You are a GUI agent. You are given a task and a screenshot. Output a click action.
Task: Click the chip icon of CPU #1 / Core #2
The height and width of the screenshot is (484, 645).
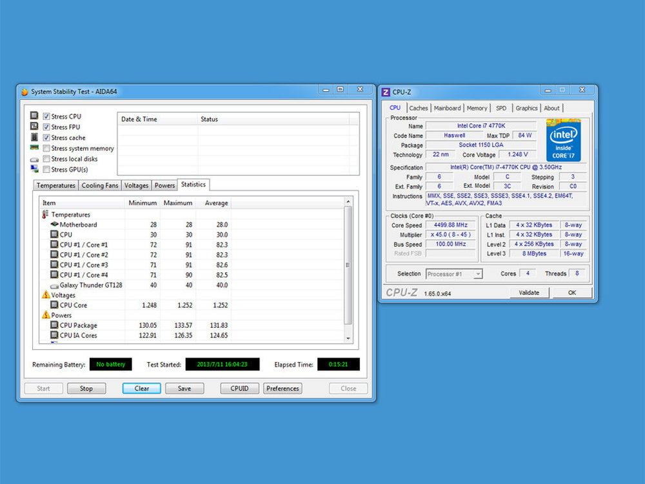[x=54, y=254]
